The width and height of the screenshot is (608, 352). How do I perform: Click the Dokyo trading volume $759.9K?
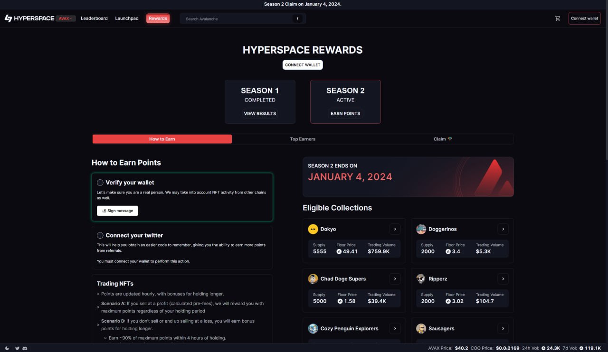point(379,251)
